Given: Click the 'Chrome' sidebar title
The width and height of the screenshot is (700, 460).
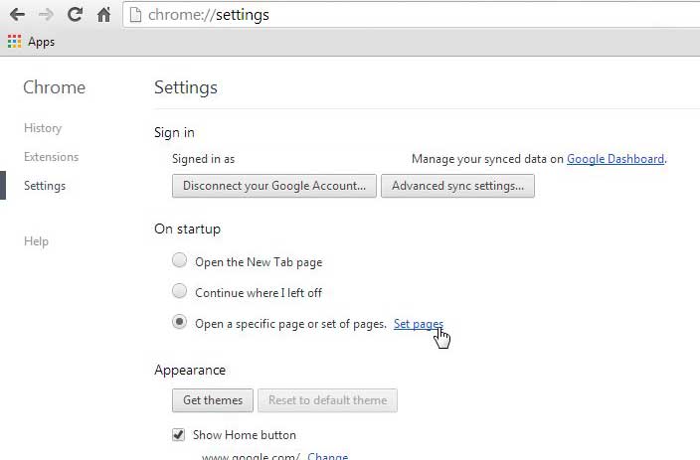Looking at the screenshot, I should click(x=54, y=87).
